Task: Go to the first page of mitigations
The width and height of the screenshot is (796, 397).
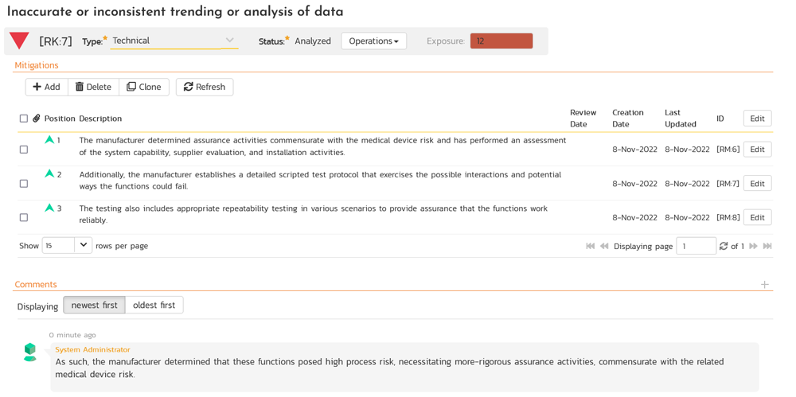Action: 590,247
